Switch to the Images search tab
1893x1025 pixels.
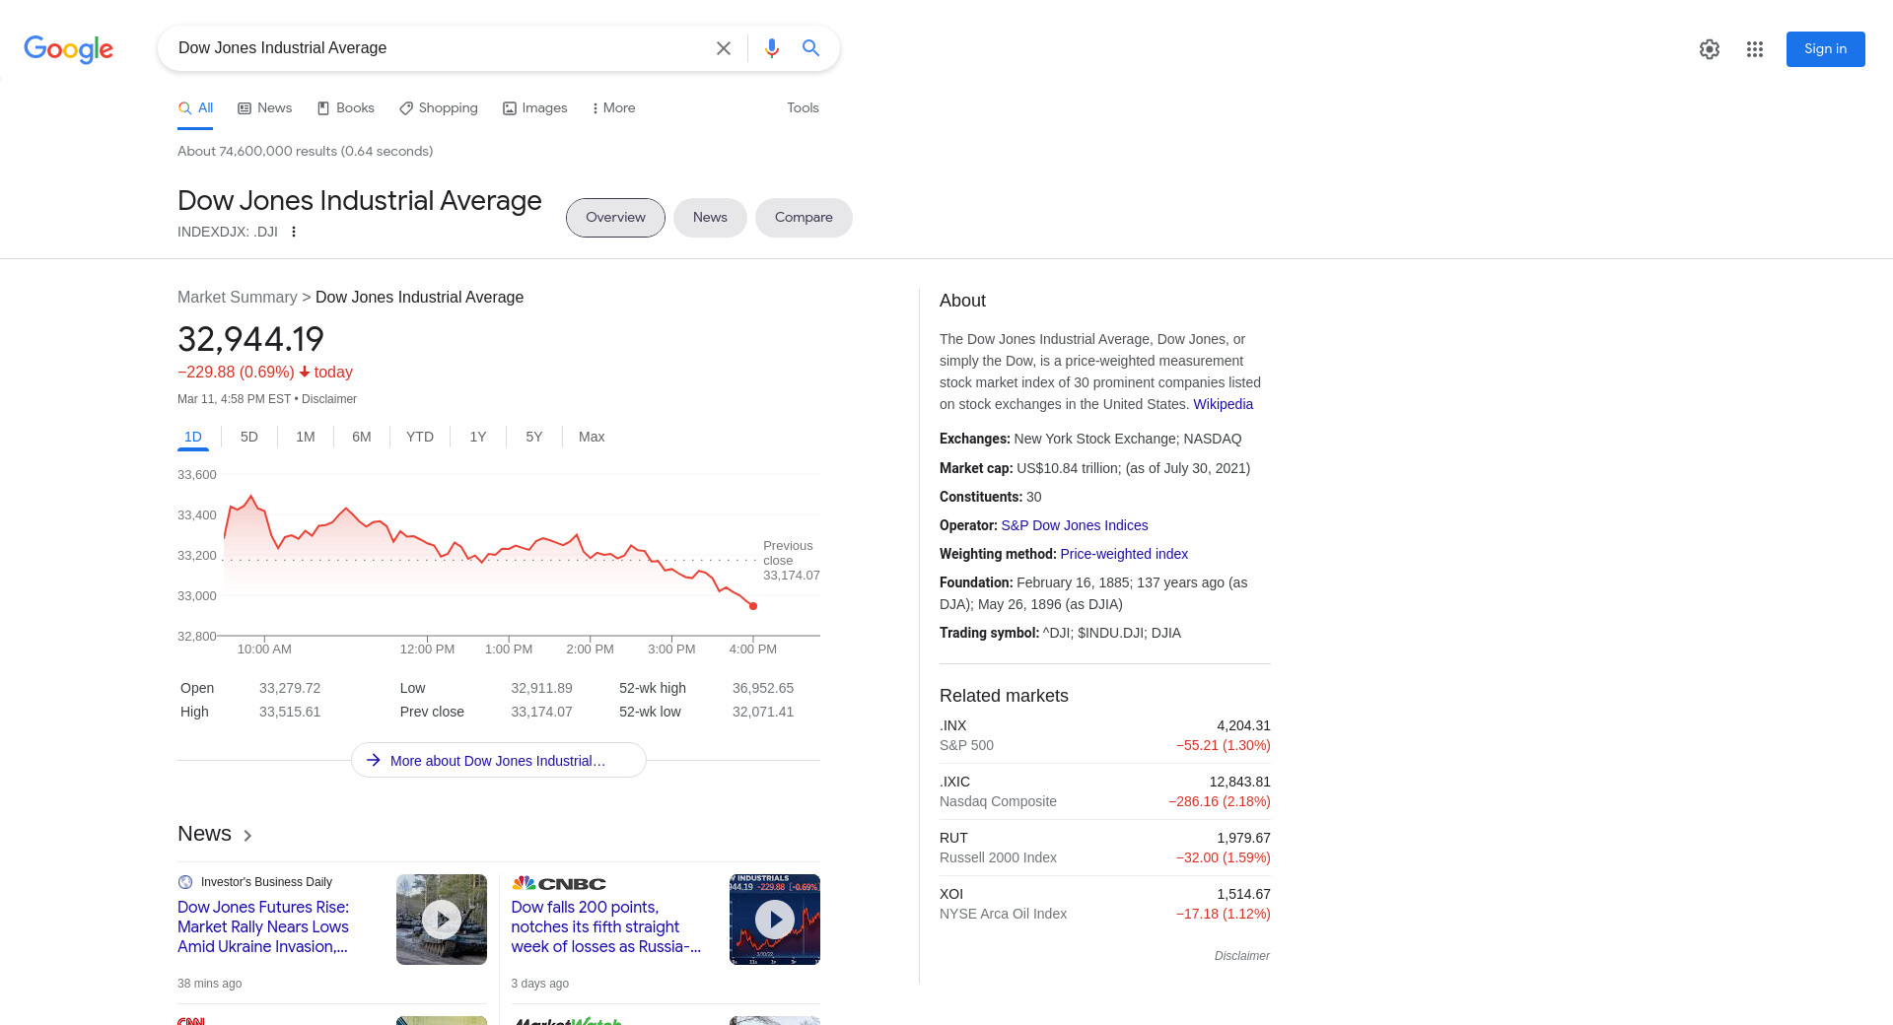coord(535,108)
